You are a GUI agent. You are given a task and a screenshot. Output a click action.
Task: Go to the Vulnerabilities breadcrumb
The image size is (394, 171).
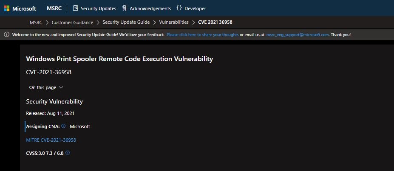(174, 22)
